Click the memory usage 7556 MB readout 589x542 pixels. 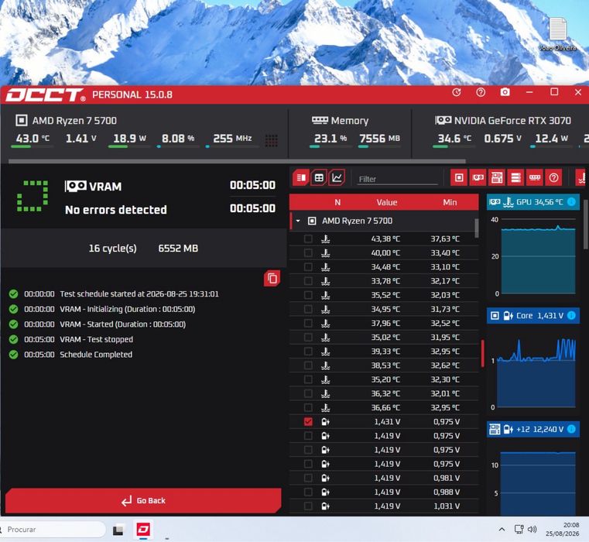tap(380, 139)
